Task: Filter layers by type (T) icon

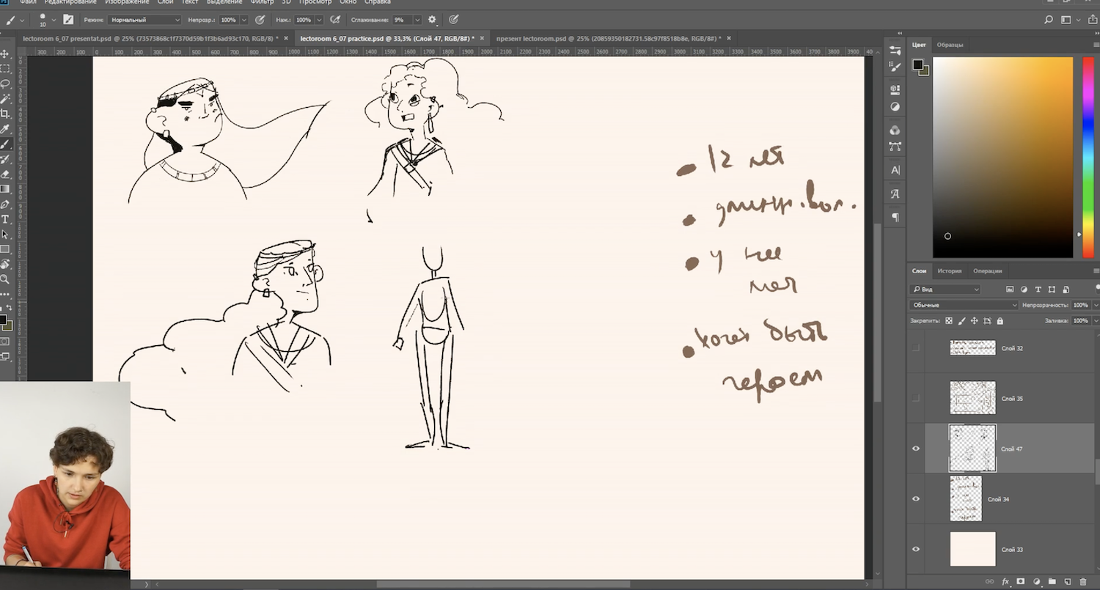Action: coord(1038,290)
